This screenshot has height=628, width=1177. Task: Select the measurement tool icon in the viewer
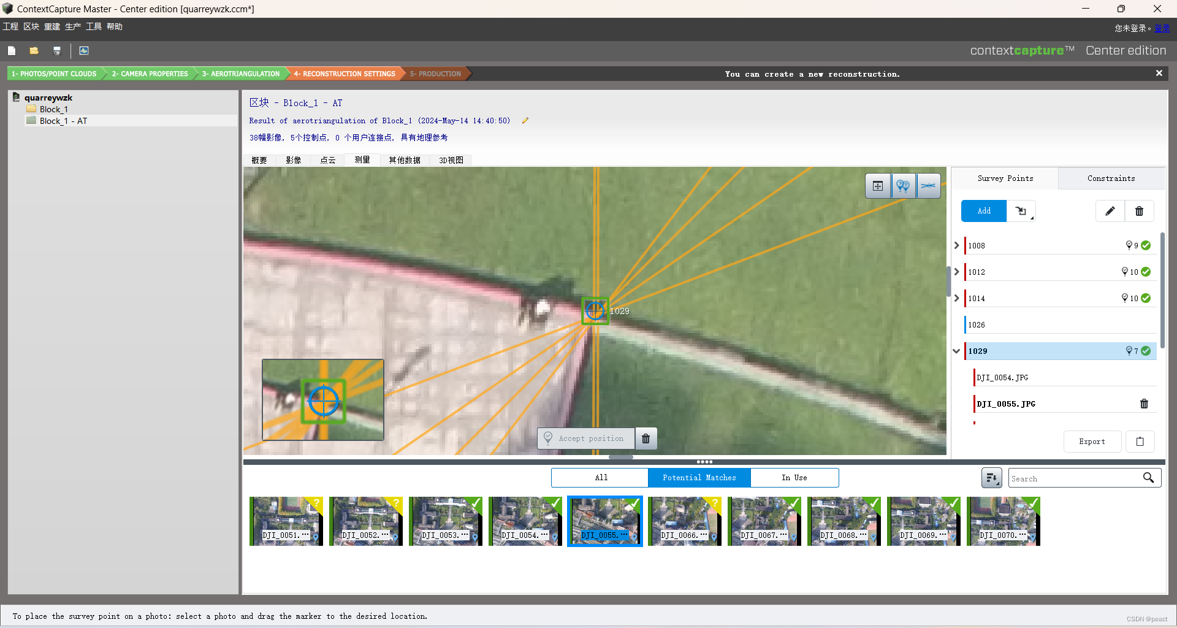(x=929, y=185)
